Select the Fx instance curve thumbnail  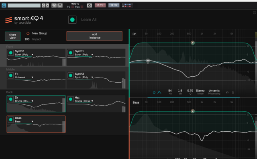pyautogui.click(x=36, y=80)
